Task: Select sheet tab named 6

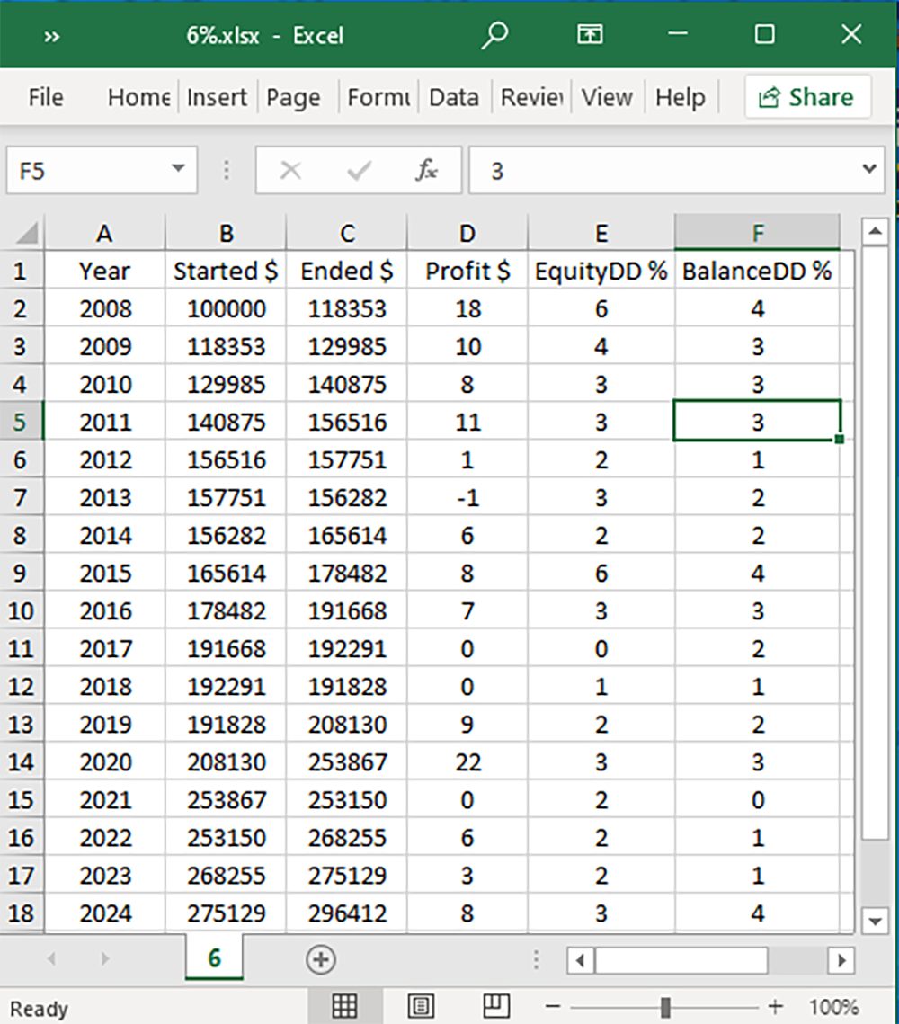Action: pyautogui.click(x=214, y=959)
